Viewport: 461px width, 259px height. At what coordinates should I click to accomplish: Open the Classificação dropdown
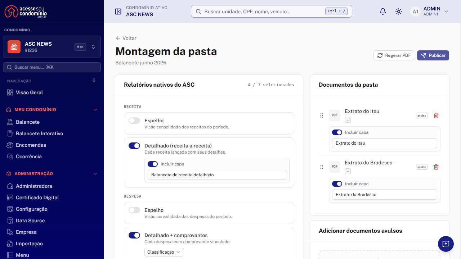point(164,252)
